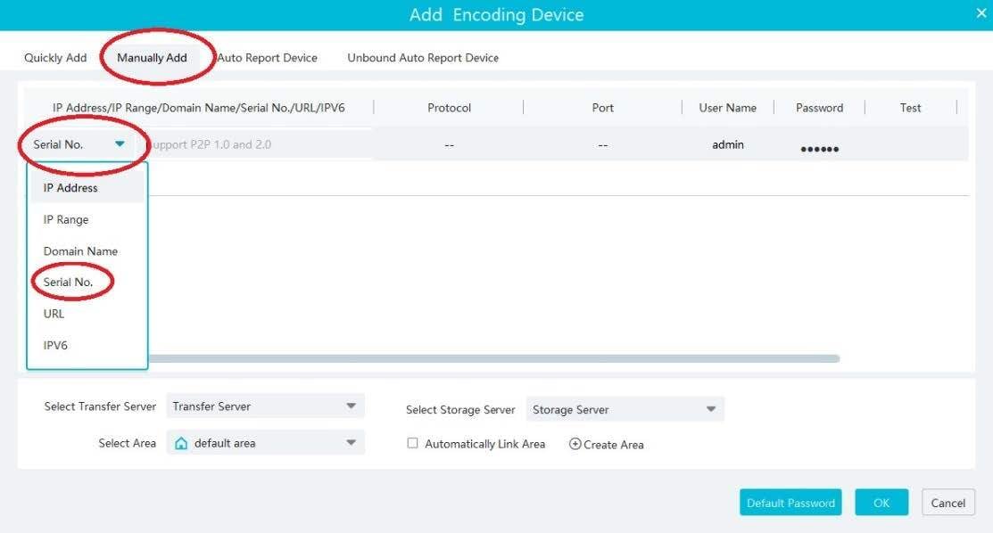The image size is (993, 533).
Task: Click the Select Storage Server label
Action: coord(460,410)
